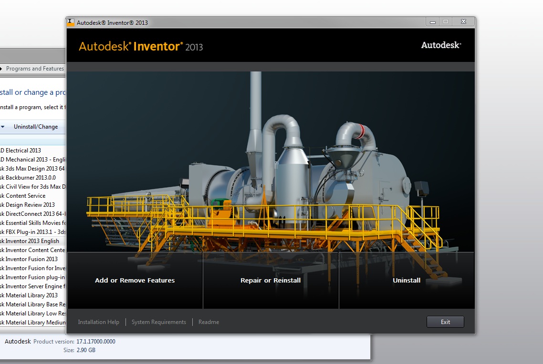Select the 'Mechanical 2013 - Engli' program row
Image resolution: width=543 pixels, height=364 pixels.
32,159
